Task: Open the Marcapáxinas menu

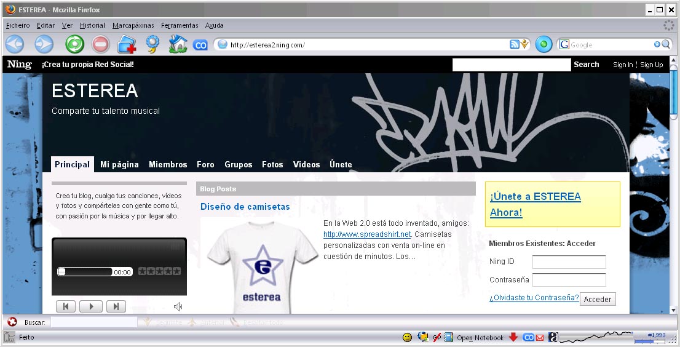Action: pos(133,25)
